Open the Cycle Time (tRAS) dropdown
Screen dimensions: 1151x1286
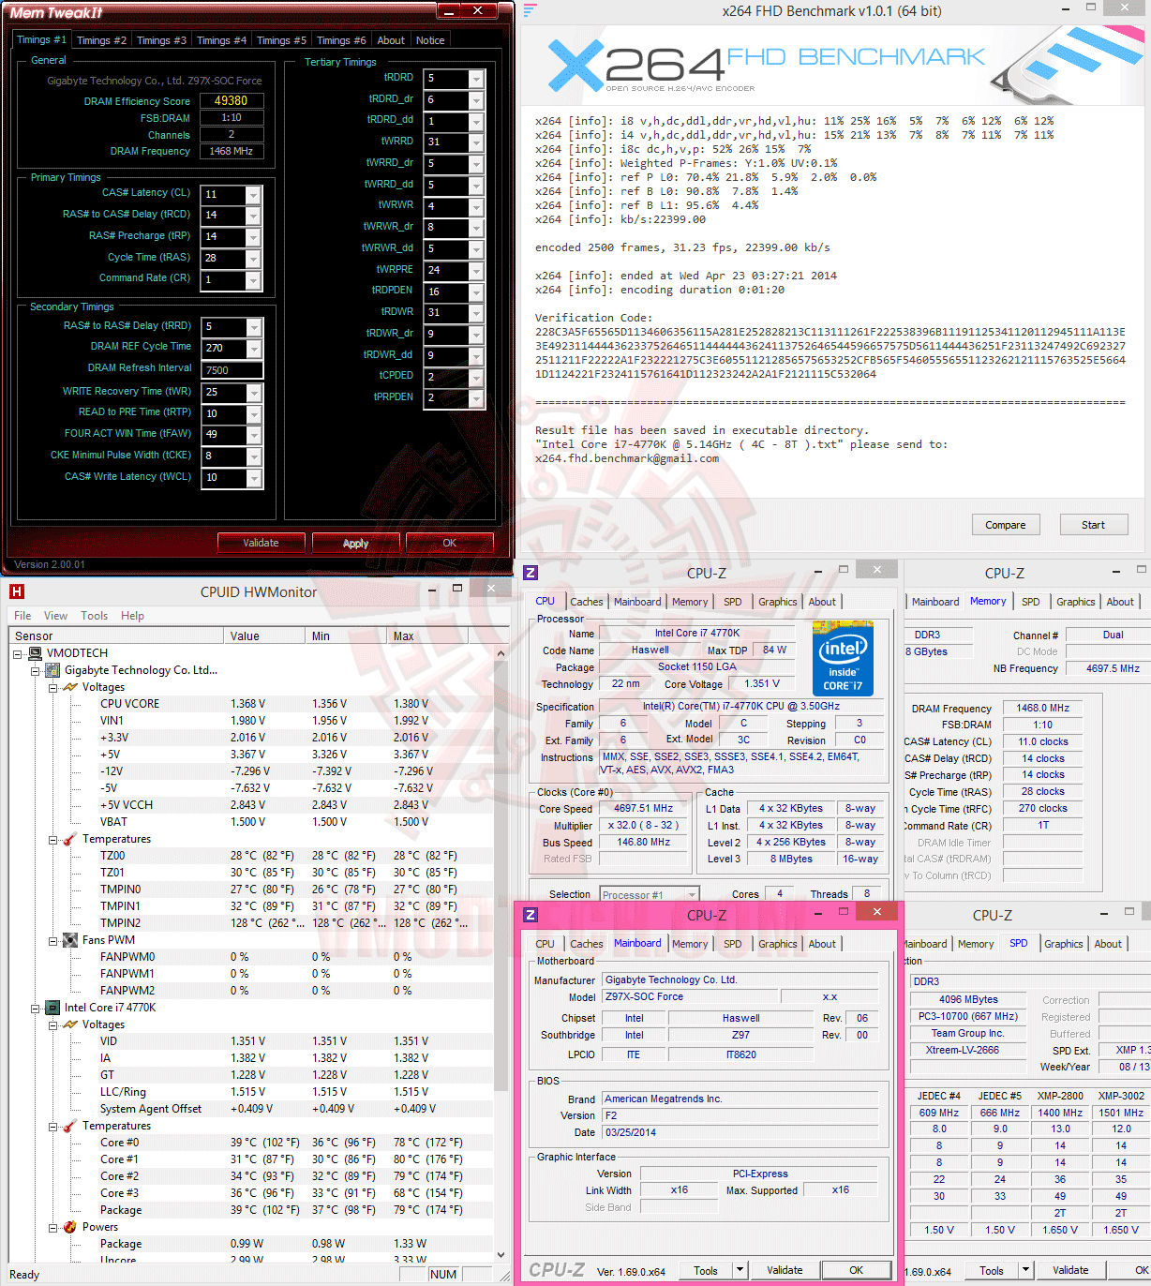pyautogui.click(x=253, y=259)
